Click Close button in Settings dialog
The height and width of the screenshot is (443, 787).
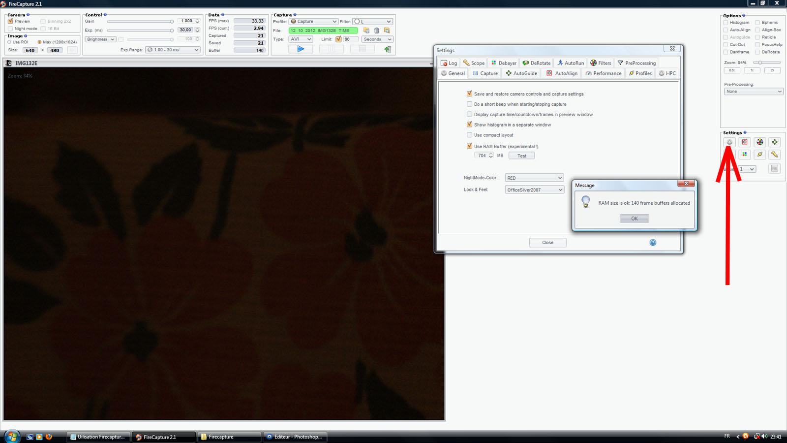pyautogui.click(x=547, y=242)
